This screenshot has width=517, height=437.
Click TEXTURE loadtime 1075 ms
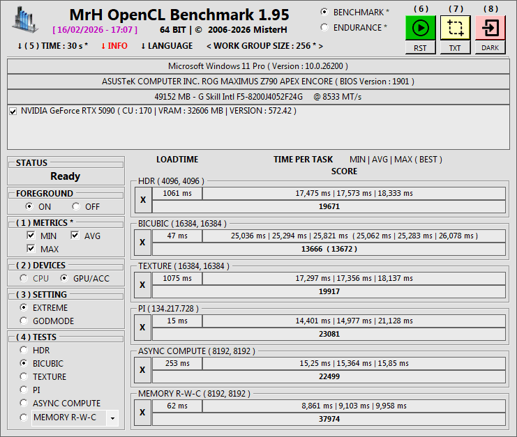[x=177, y=278]
